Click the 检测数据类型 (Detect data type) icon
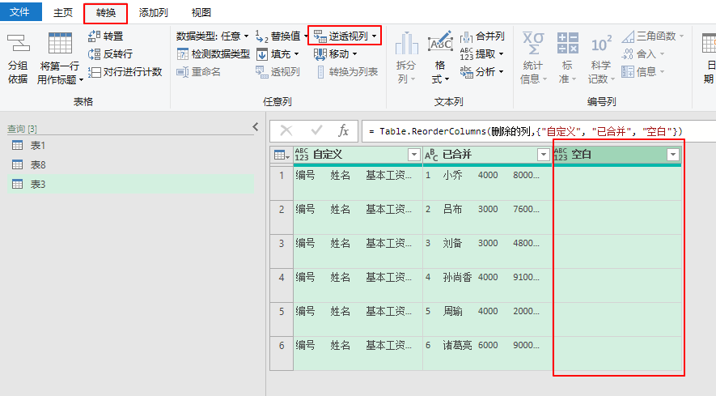The height and width of the screenshot is (396, 716). (x=183, y=54)
